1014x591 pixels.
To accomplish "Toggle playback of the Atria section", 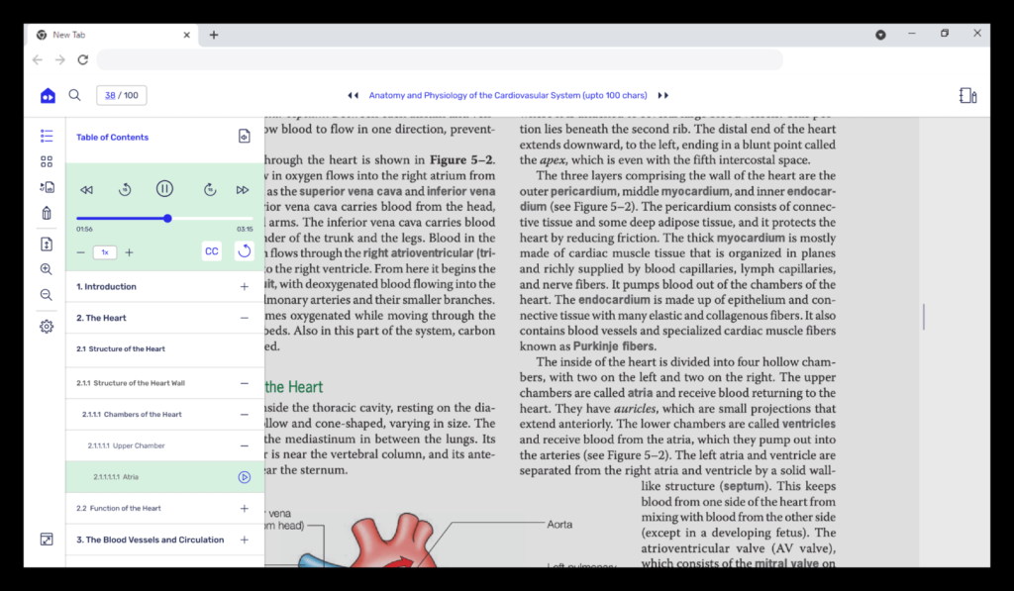I will coord(243,476).
